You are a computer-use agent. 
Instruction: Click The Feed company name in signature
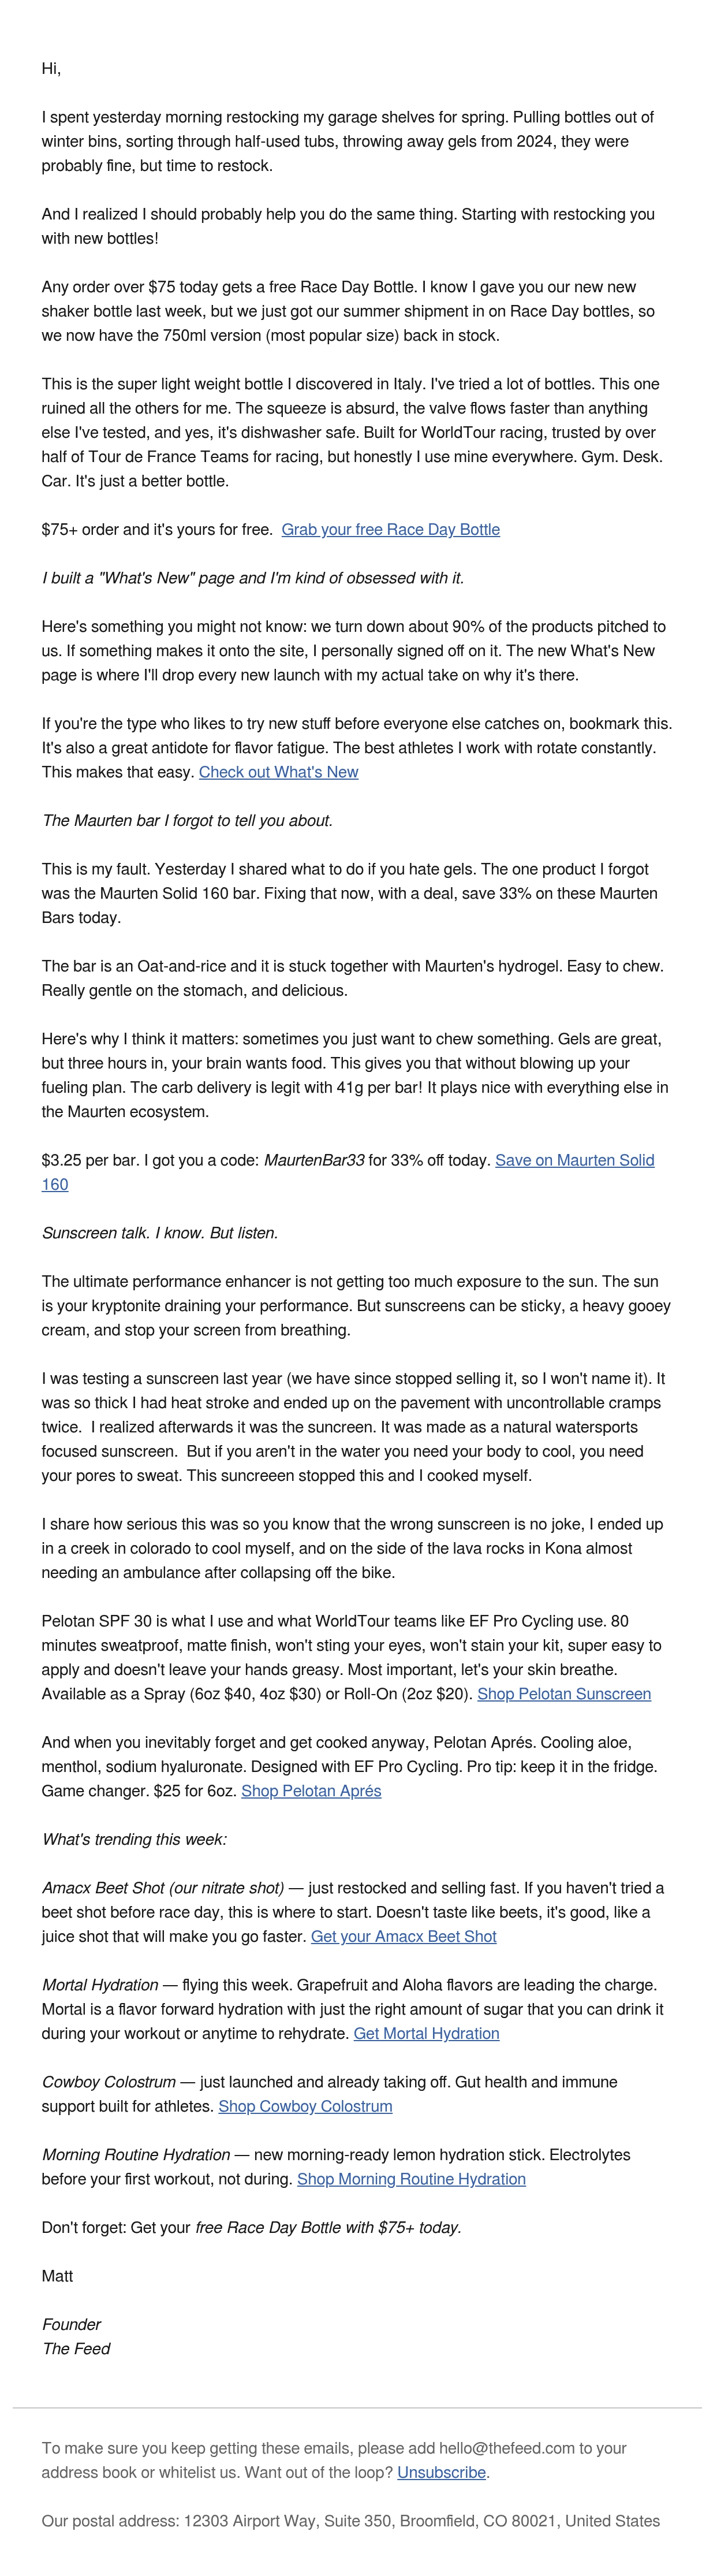(x=76, y=2348)
